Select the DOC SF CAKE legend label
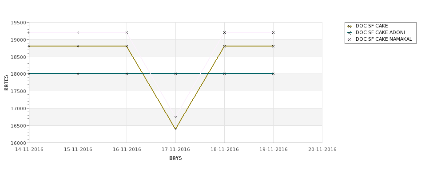This screenshot has height=190, width=433. [372, 26]
